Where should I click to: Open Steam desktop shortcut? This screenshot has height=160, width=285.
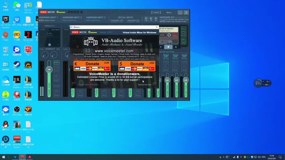coord(17,66)
